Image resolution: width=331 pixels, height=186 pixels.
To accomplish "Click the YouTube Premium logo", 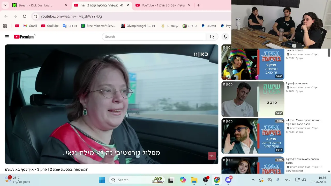I will 24,37.
